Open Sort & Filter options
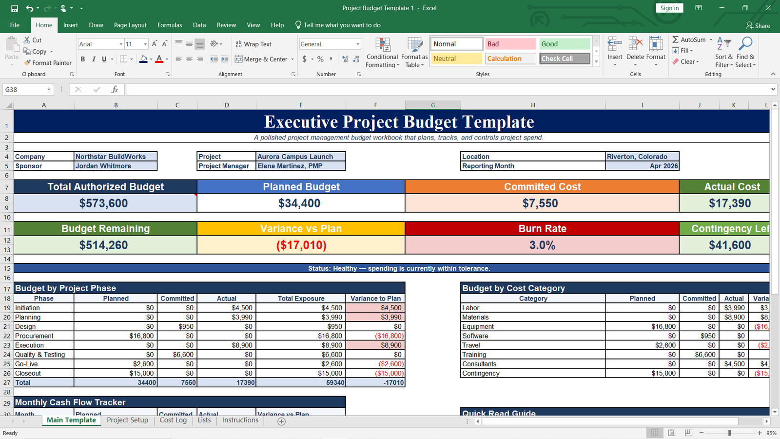The width and height of the screenshot is (780, 439). coord(724,53)
